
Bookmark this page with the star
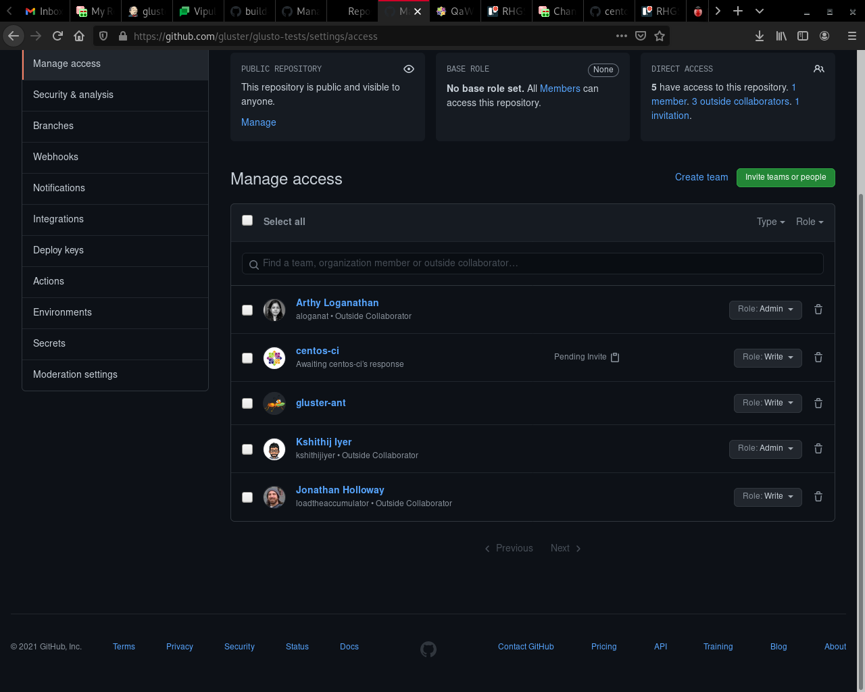pos(660,36)
